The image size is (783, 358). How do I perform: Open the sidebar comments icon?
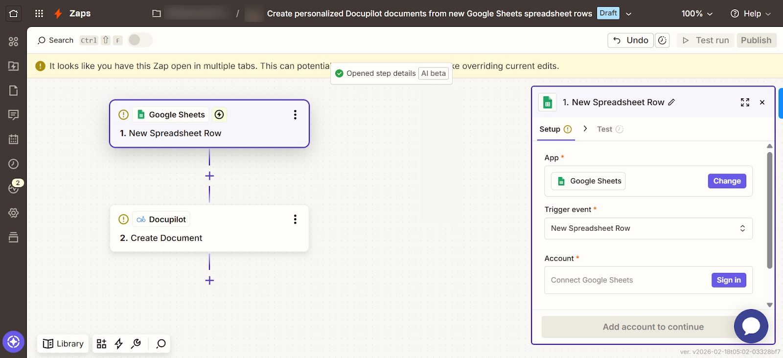click(x=14, y=115)
